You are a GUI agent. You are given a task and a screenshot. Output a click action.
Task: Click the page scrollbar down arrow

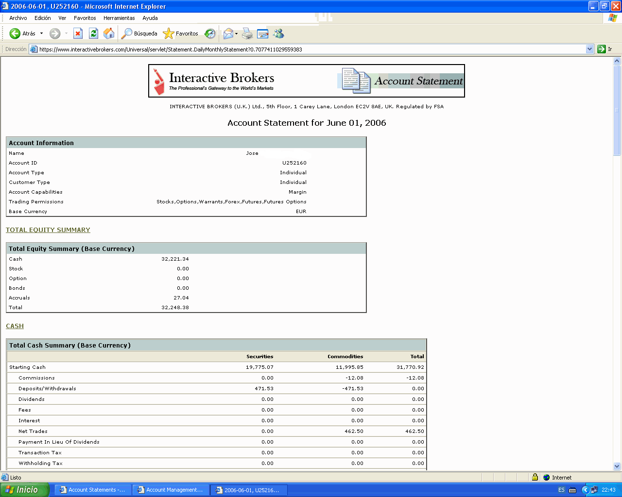[x=617, y=466]
